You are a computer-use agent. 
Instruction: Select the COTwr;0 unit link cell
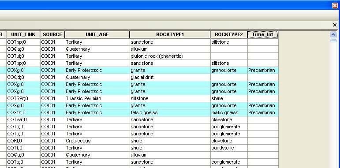[23, 119]
